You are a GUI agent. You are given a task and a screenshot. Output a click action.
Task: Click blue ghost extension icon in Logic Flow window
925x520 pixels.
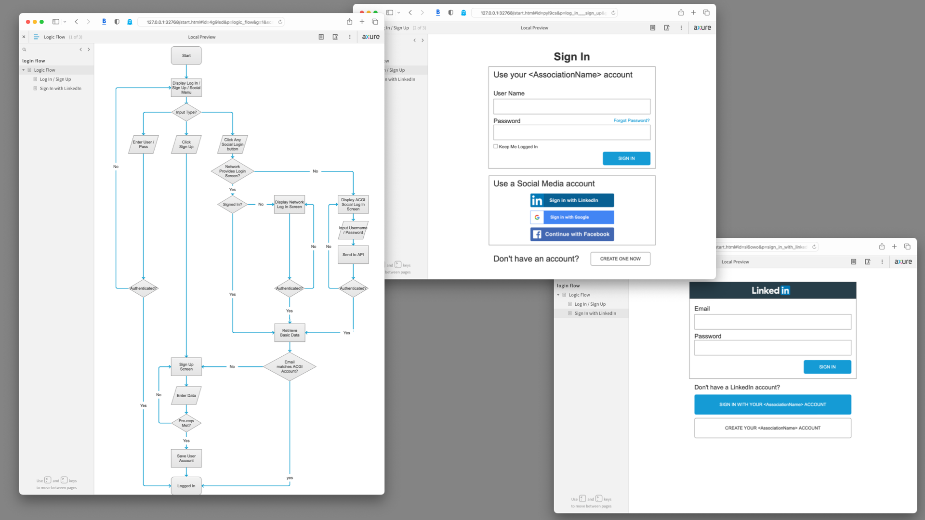pyautogui.click(x=130, y=22)
